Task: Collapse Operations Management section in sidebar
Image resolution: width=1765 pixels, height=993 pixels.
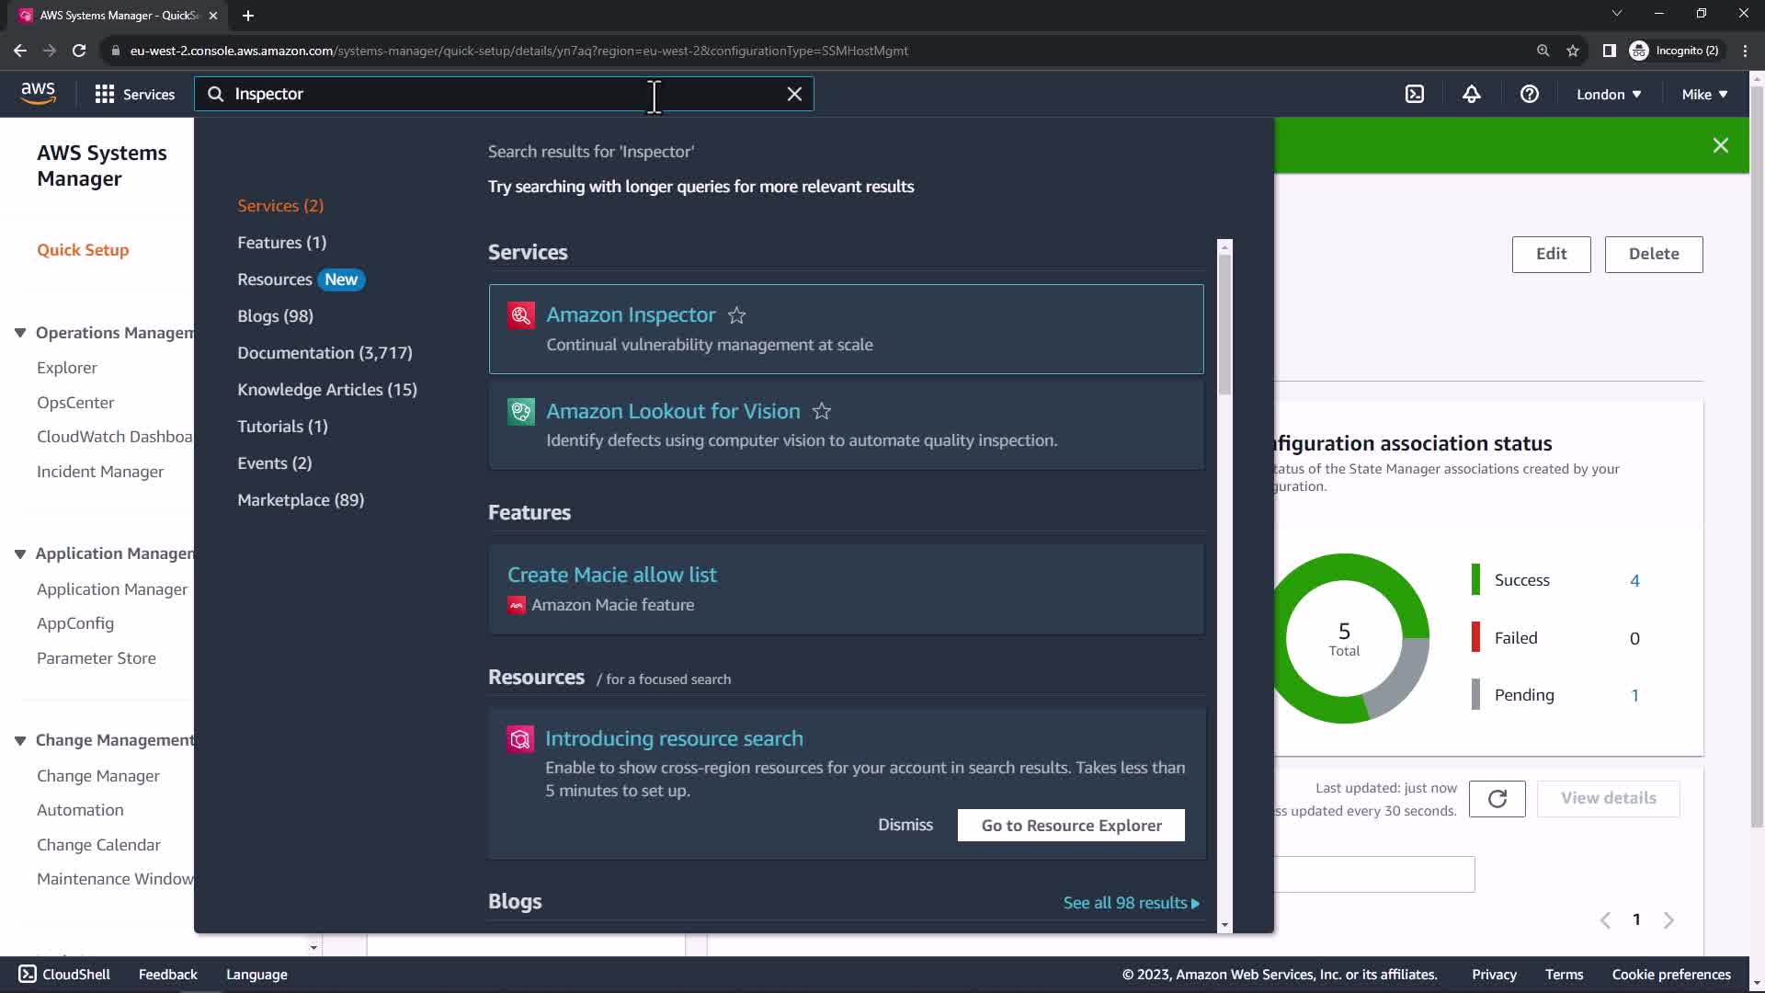Action: pyautogui.click(x=20, y=333)
